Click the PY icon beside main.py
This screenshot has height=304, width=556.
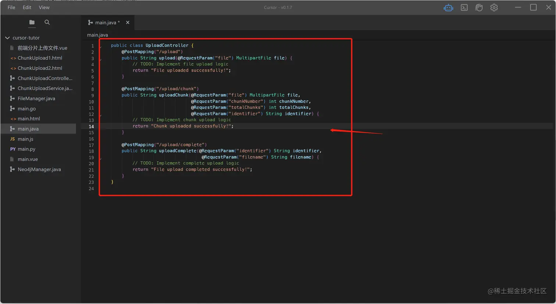[x=12, y=149]
